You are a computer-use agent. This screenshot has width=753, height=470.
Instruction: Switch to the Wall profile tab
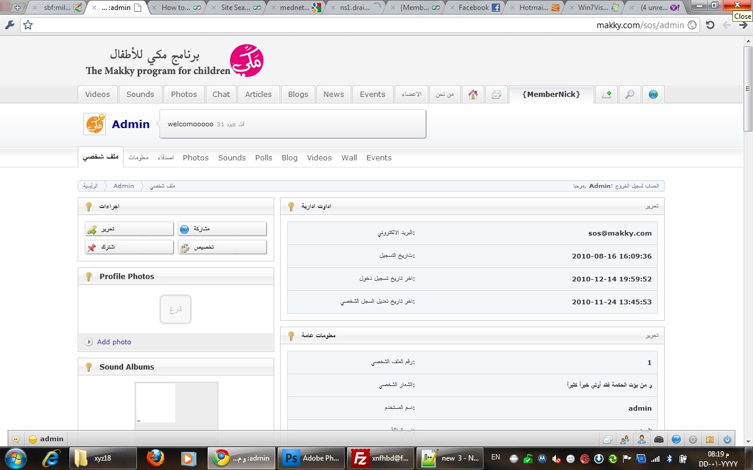pyautogui.click(x=349, y=158)
